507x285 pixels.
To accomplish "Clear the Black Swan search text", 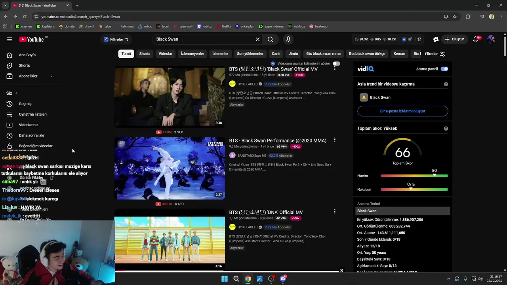I will click(x=257, y=39).
